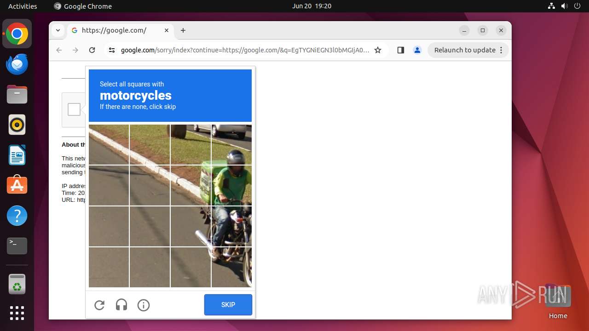Open Rhythmbox music player

click(x=17, y=125)
